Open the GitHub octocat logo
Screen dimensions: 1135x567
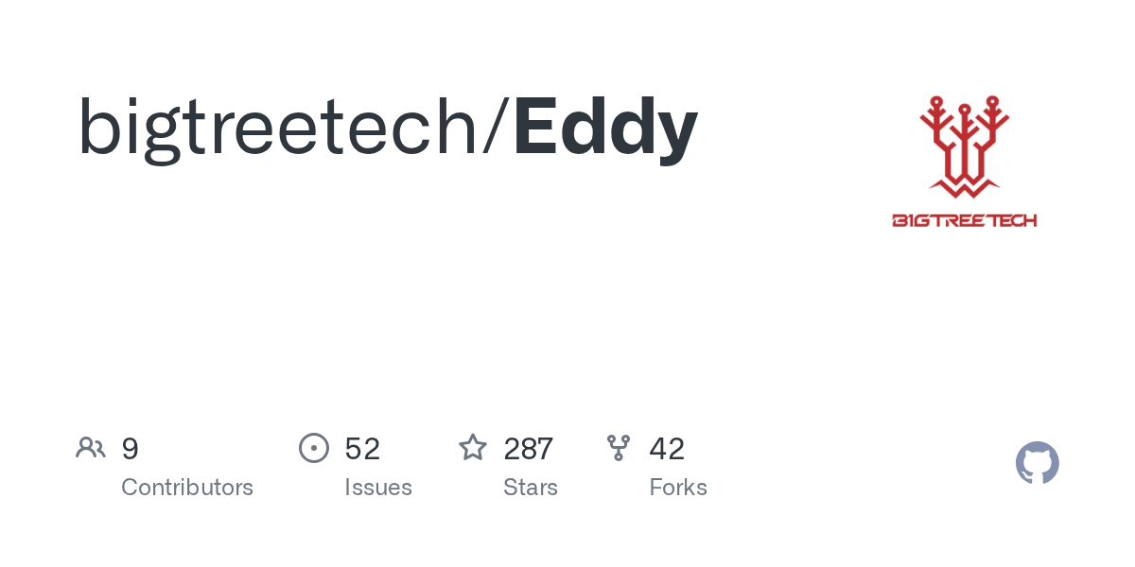coord(1037,463)
